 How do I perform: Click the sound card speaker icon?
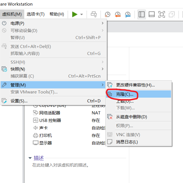(35, 128)
